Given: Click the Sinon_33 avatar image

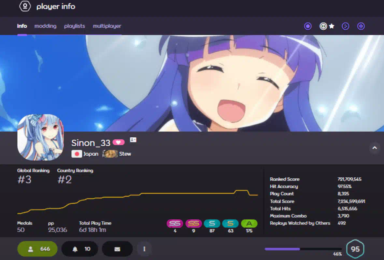Looking at the screenshot, I should (41, 137).
